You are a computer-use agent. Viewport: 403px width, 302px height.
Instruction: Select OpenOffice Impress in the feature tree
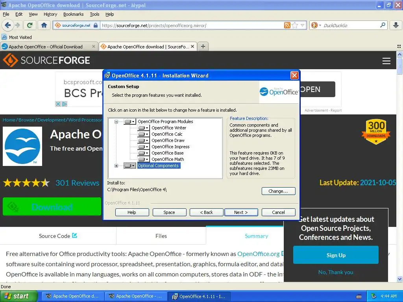point(170,147)
